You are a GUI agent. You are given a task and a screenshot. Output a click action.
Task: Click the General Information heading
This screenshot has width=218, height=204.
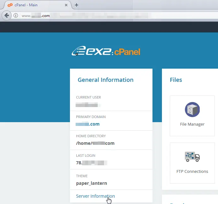(106, 80)
